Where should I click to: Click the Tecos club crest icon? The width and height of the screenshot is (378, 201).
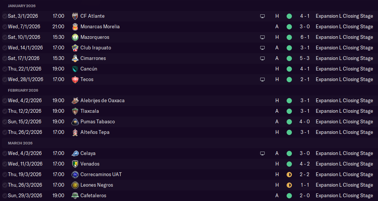[x=75, y=80]
